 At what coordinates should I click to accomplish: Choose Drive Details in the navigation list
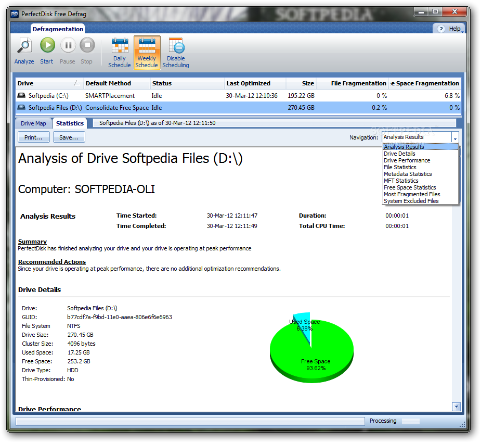pos(420,154)
